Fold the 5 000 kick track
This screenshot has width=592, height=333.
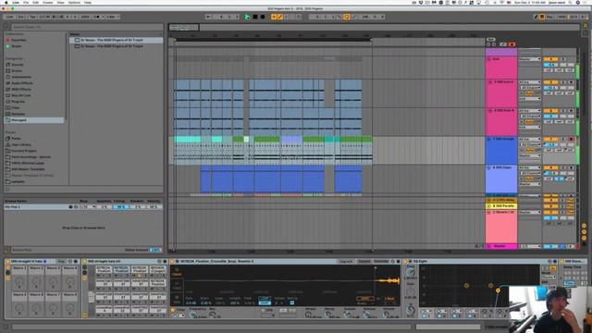coord(489,82)
